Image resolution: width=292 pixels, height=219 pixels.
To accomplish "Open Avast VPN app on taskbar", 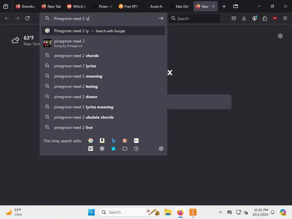I will [x=193, y=212].
